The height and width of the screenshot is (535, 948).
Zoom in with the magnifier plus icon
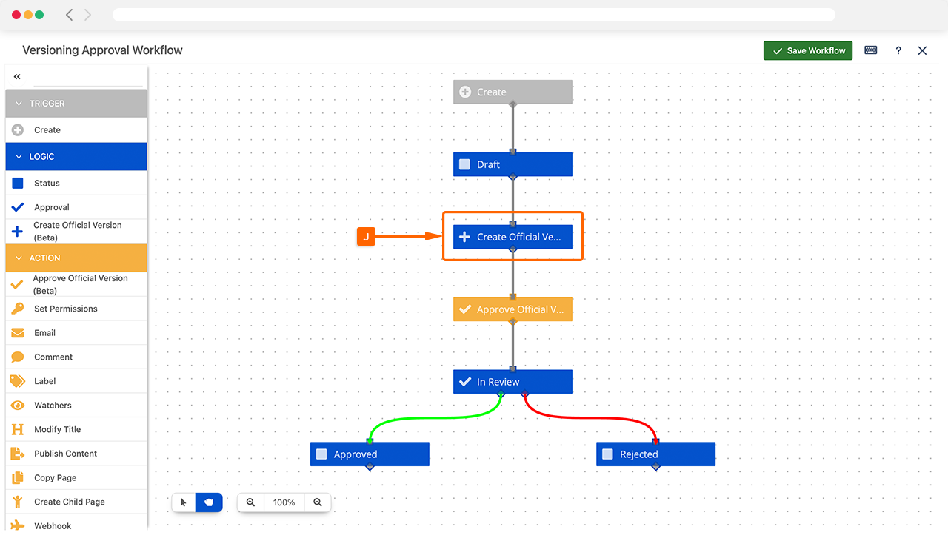click(x=251, y=502)
